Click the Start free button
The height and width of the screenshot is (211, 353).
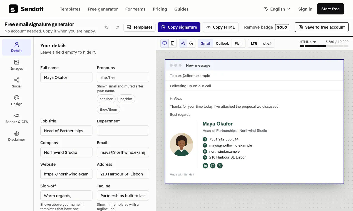pos(330,9)
